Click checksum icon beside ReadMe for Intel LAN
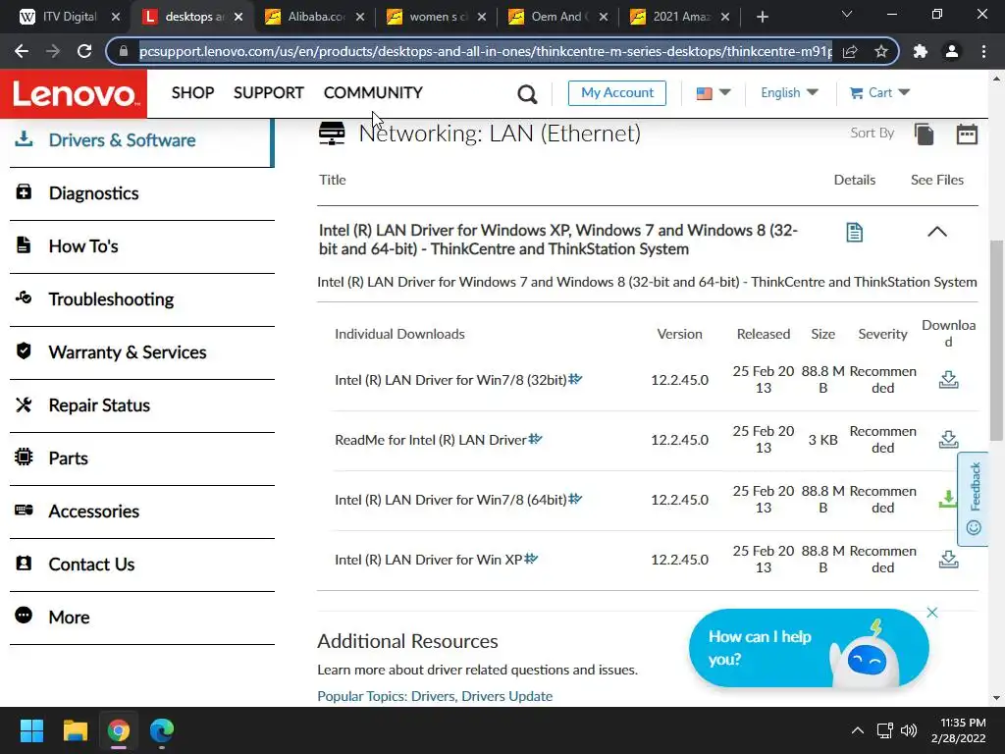Image resolution: width=1005 pixels, height=754 pixels. (x=535, y=439)
